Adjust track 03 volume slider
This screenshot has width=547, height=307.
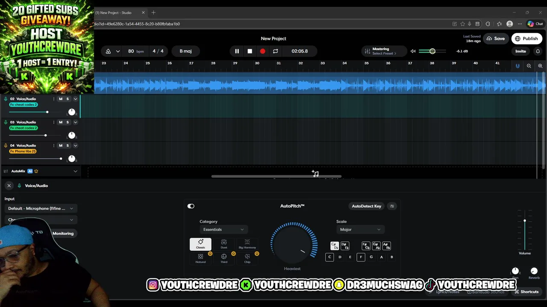(x=45, y=136)
